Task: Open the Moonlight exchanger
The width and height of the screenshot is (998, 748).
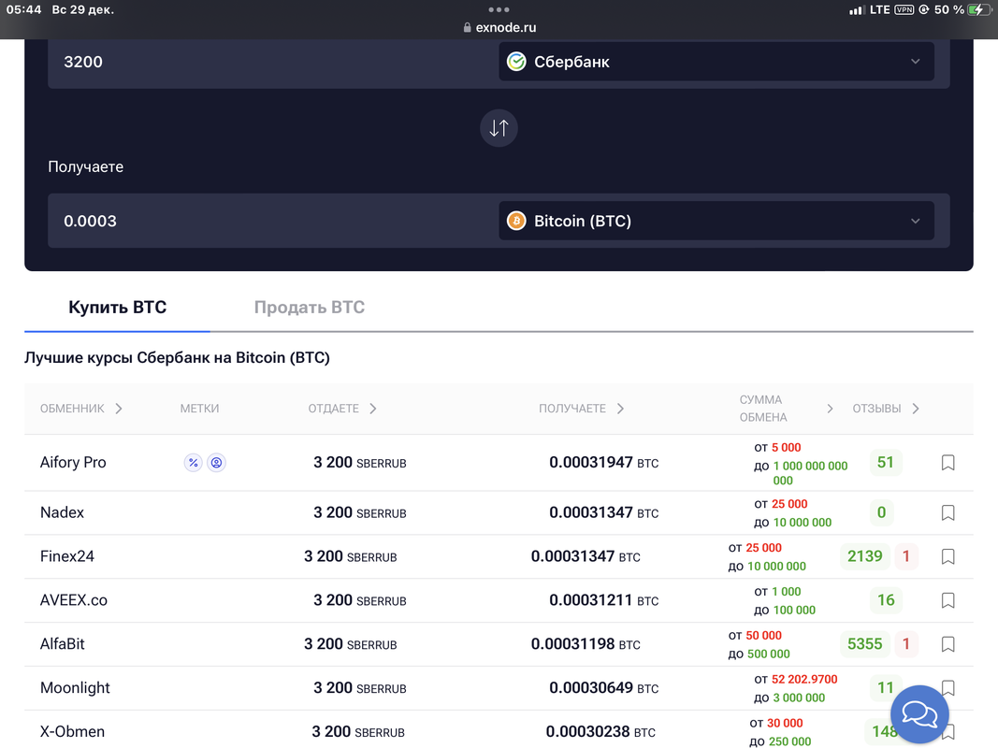Action: click(x=75, y=688)
